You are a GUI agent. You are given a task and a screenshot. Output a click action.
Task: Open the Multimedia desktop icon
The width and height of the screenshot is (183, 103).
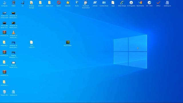(x=140, y=3)
